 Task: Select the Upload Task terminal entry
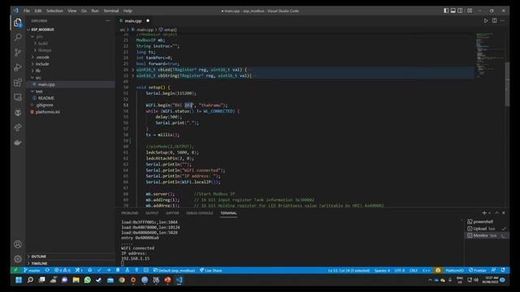click(x=486, y=229)
